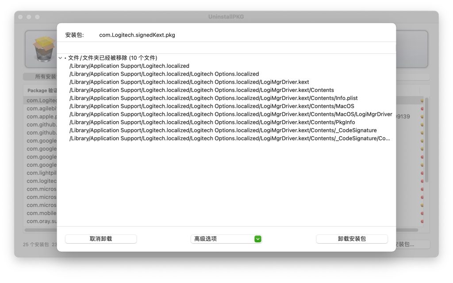
Task: Click the yellow status dot in the com.apple.p row
Action: point(422,117)
